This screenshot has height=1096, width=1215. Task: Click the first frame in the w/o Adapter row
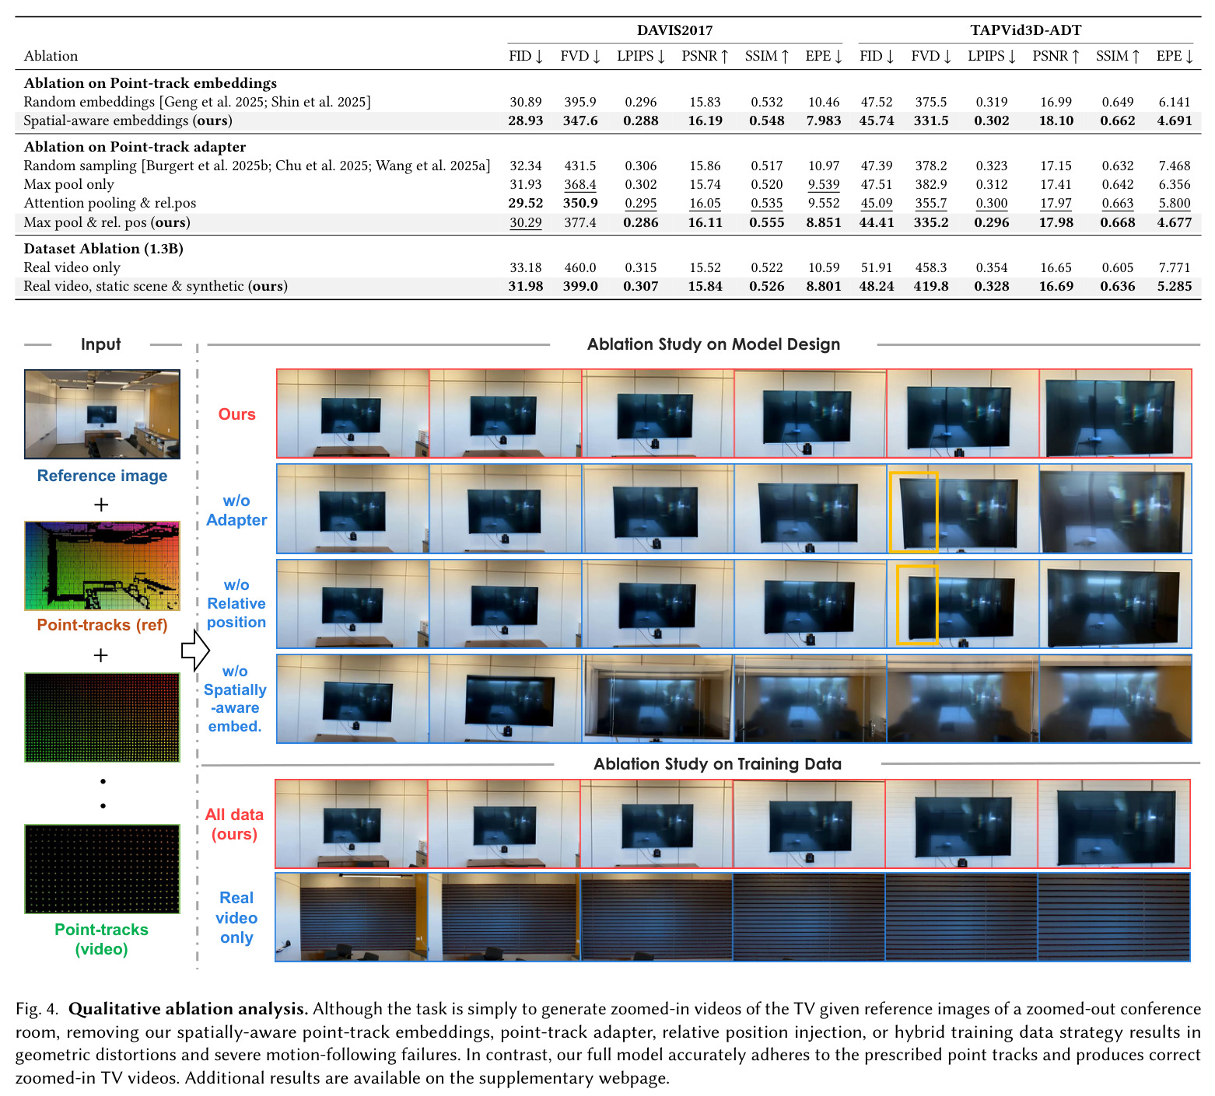tap(353, 509)
